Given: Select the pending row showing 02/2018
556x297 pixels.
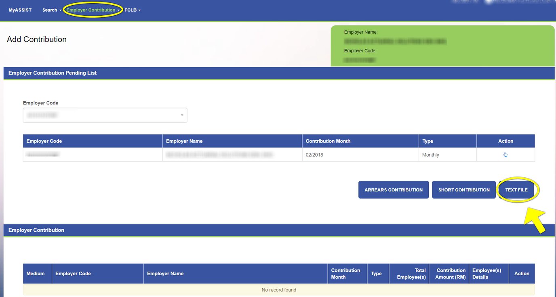Looking at the screenshot, I should pyautogui.click(x=279, y=154).
